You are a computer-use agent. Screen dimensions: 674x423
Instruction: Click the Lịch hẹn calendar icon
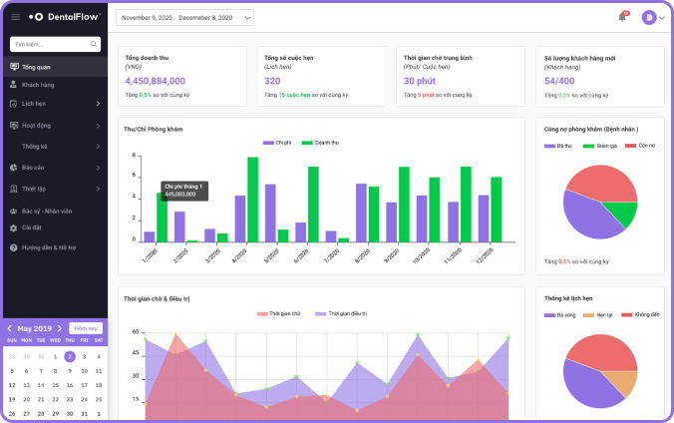(13, 104)
